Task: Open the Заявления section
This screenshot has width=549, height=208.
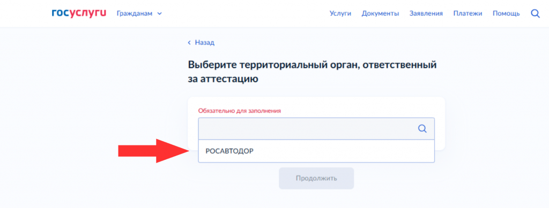Action: click(x=426, y=13)
